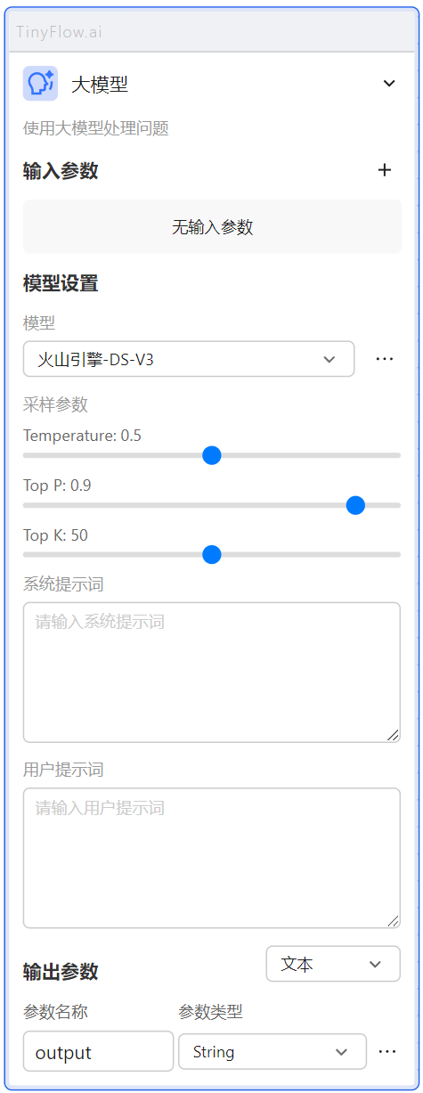Click the TinyFlow.ai title bar
Screen dimensions: 423x1093
coord(212,32)
